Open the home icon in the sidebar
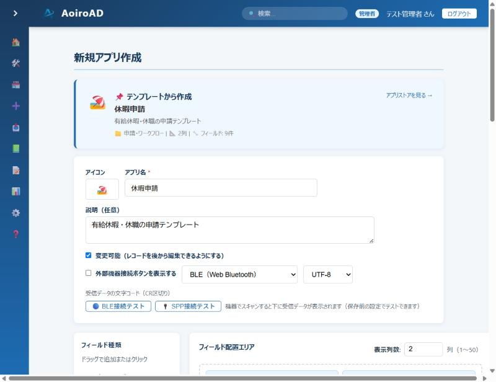The image size is (496, 382). point(15,42)
